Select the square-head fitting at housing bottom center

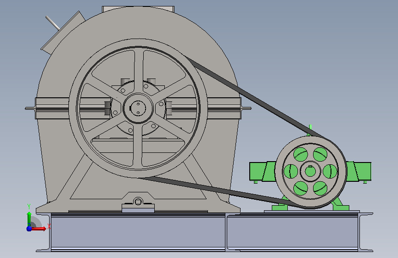pos(138,202)
